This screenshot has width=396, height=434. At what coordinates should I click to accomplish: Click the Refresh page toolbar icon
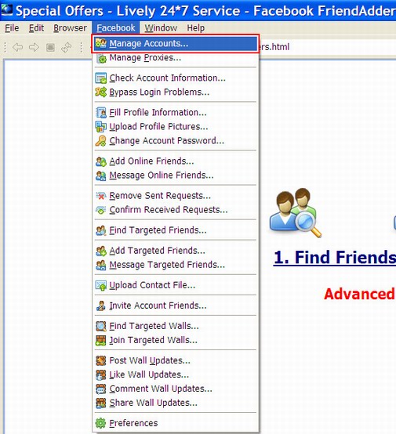67,47
